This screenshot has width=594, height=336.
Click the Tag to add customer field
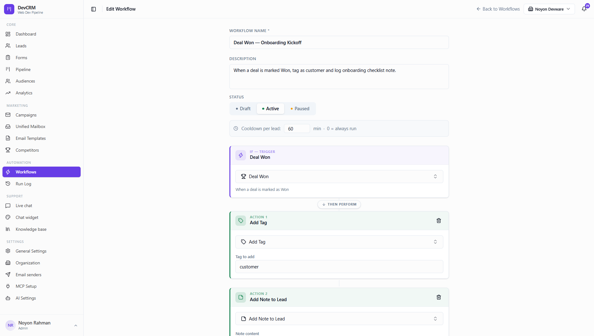[x=339, y=267]
